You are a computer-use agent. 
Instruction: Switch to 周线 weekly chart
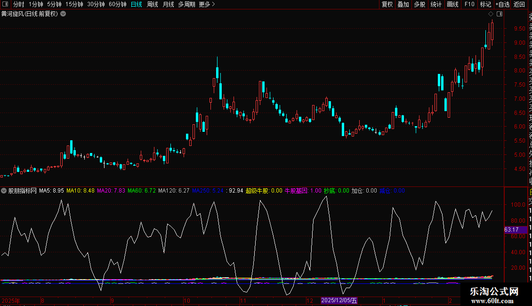pos(153,4)
